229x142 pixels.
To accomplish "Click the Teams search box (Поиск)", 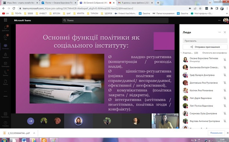I will click(115, 20).
